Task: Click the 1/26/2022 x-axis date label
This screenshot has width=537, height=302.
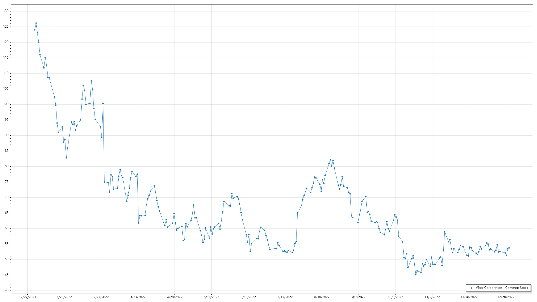Action: tap(64, 297)
